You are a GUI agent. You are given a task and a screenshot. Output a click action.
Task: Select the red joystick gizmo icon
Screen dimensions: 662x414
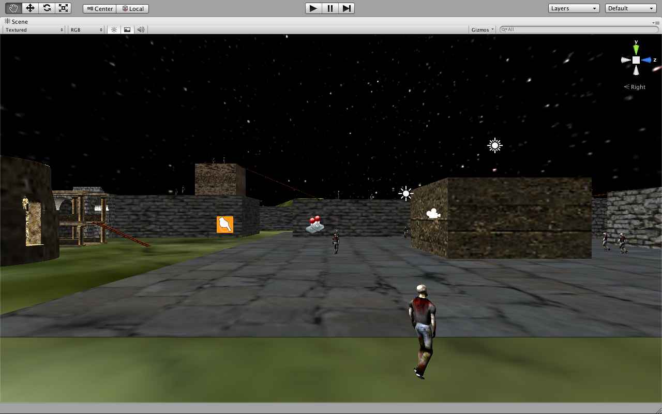315,224
